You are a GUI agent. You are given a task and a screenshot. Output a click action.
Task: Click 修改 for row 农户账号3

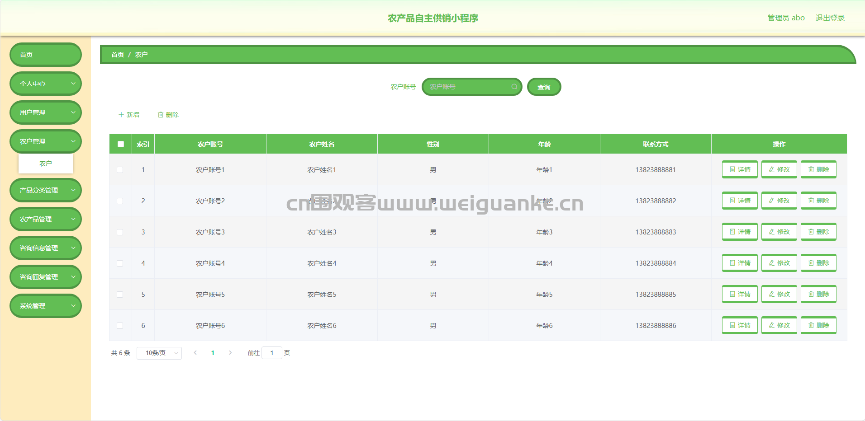tap(779, 232)
